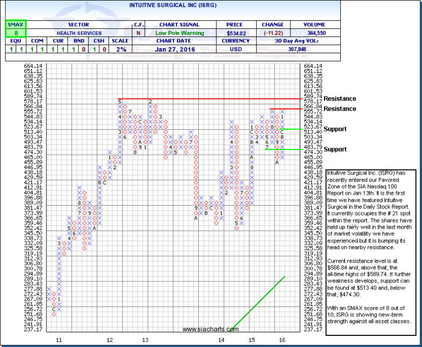Image resolution: width=422 pixels, height=347 pixels.
Task: Click the upper Resistance label at 589.74
Action: 340,99
